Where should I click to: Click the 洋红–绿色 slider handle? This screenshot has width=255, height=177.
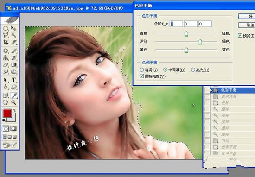pos(200,42)
